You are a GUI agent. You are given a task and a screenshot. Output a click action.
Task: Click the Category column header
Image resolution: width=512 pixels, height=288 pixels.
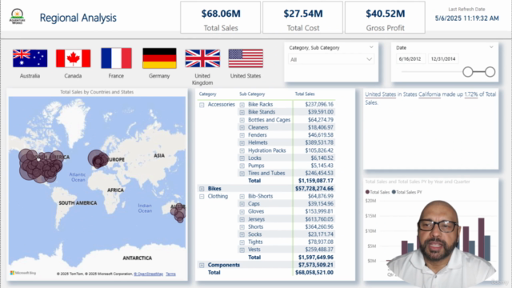pyautogui.click(x=208, y=94)
